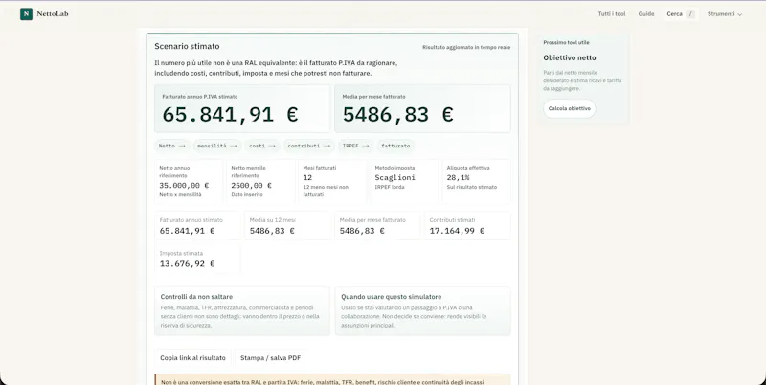Click the orange disclaimer notice banner
The height and width of the screenshot is (385, 766).
pyautogui.click(x=332, y=379)
